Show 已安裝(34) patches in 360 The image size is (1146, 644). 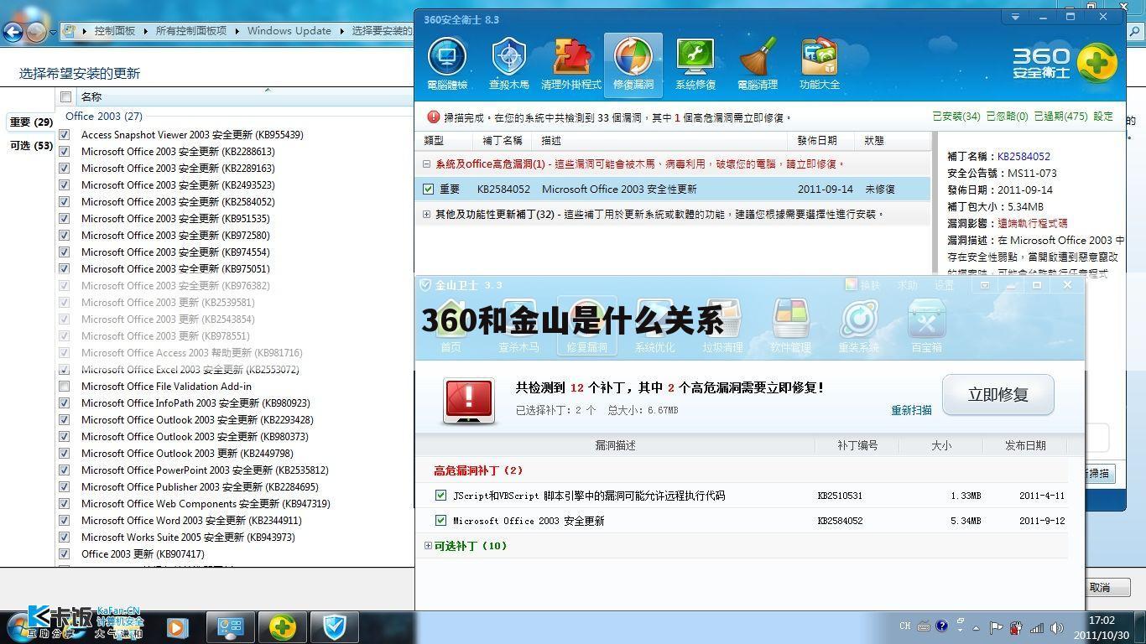pos(956,117)
